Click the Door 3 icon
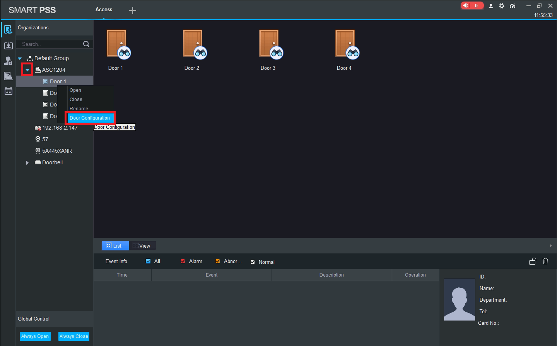The height and width of the screenshot is (346, 557). (x=270, y=45)
